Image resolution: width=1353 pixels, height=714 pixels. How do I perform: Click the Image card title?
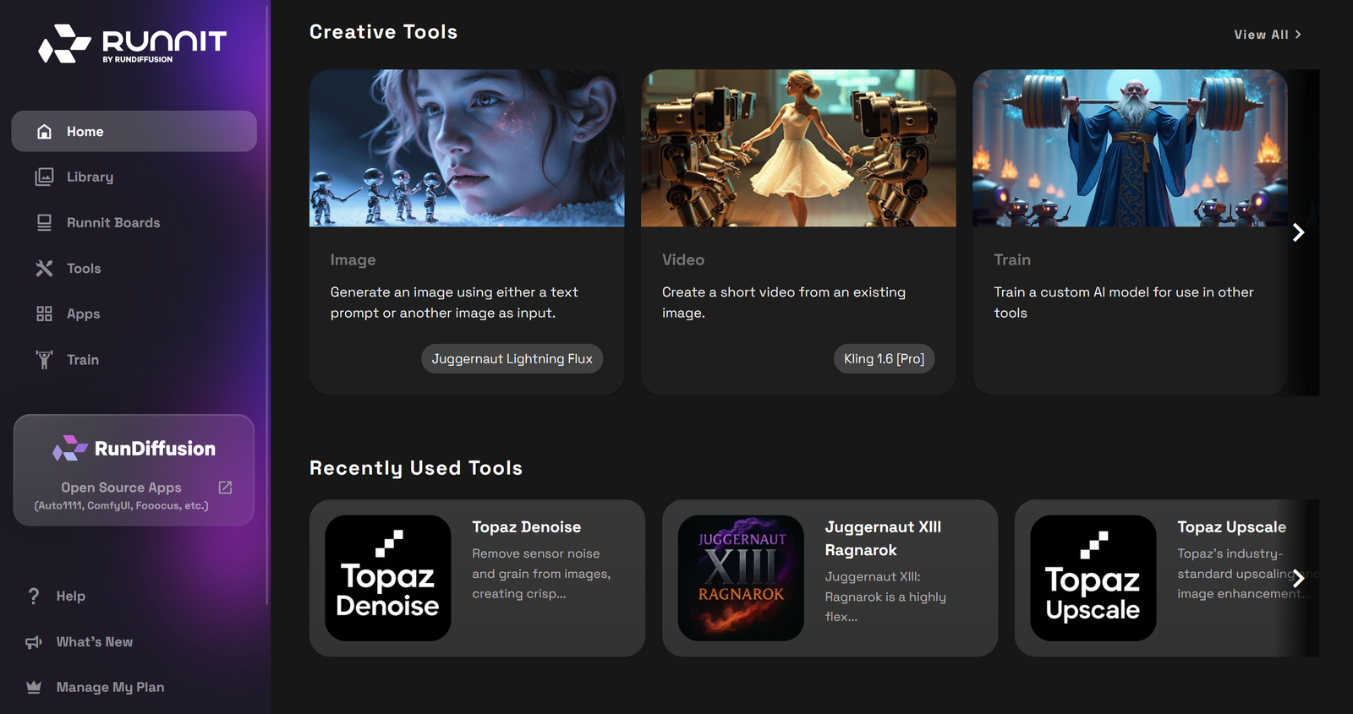click(x=353, y=260)
